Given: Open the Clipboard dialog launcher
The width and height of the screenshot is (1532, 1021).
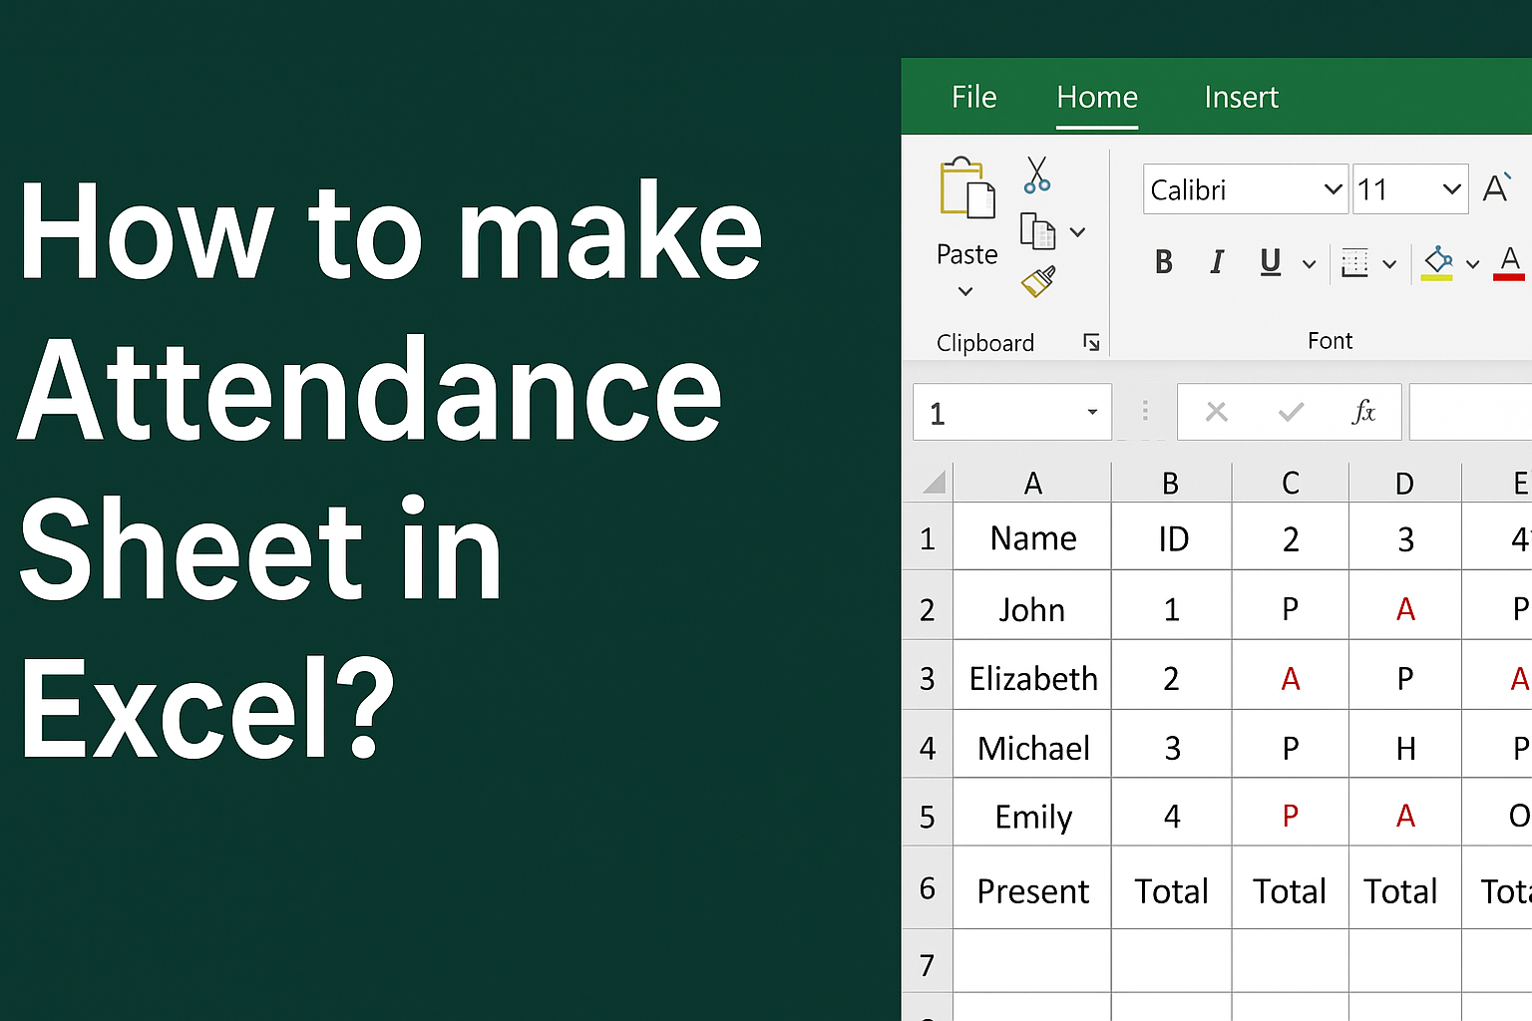Looking at the screenshot, I should click(x=1091, y=341).
